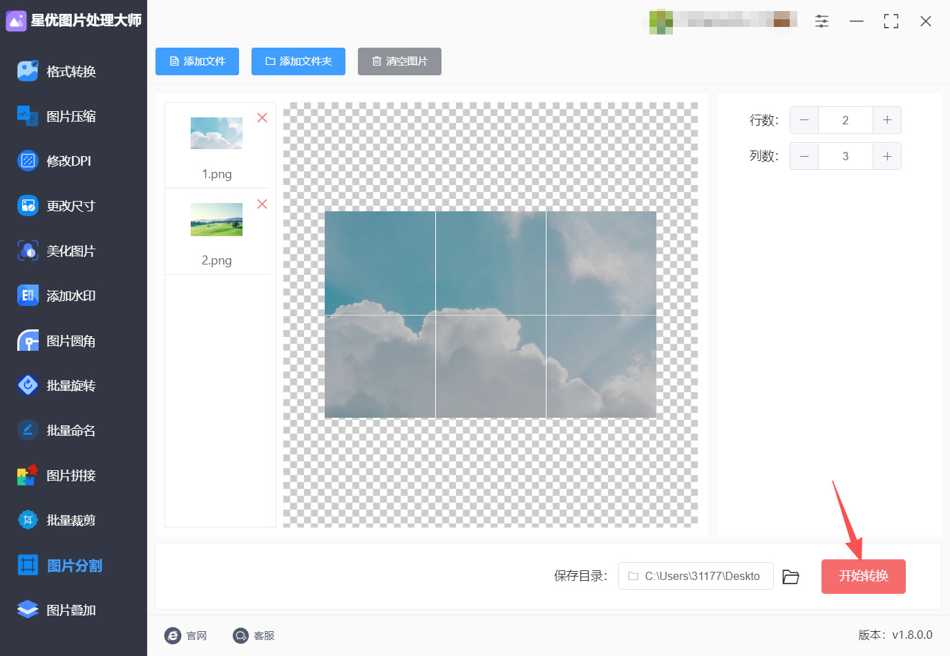Switch to 图片拼接 menu label
The width and height of the screenshot is (950, 656).
coord(71,475)
